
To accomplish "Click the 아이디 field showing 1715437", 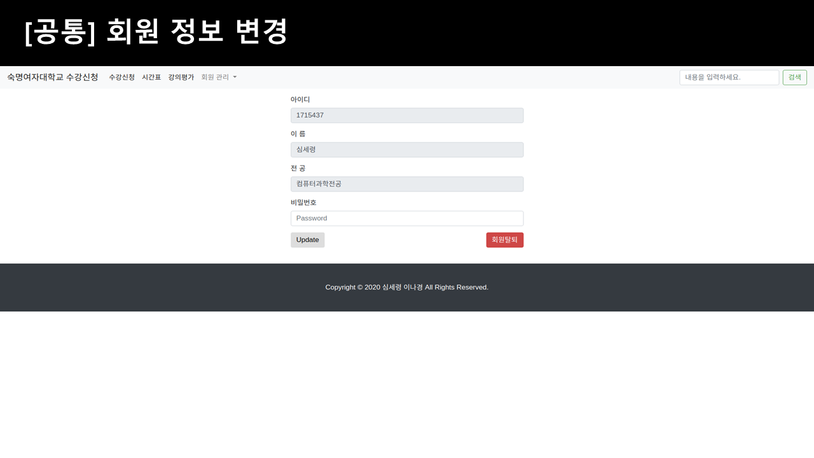I will 407,115.
